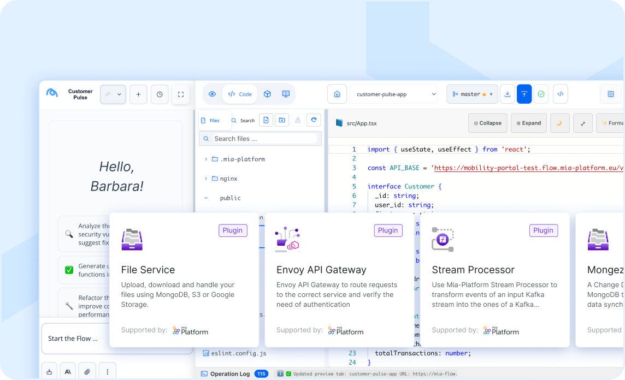Image resolution: width=625 pixels, height=380 pixels.
Task: Toggle fullscreen with the corners icon
Action: point(181,94)
